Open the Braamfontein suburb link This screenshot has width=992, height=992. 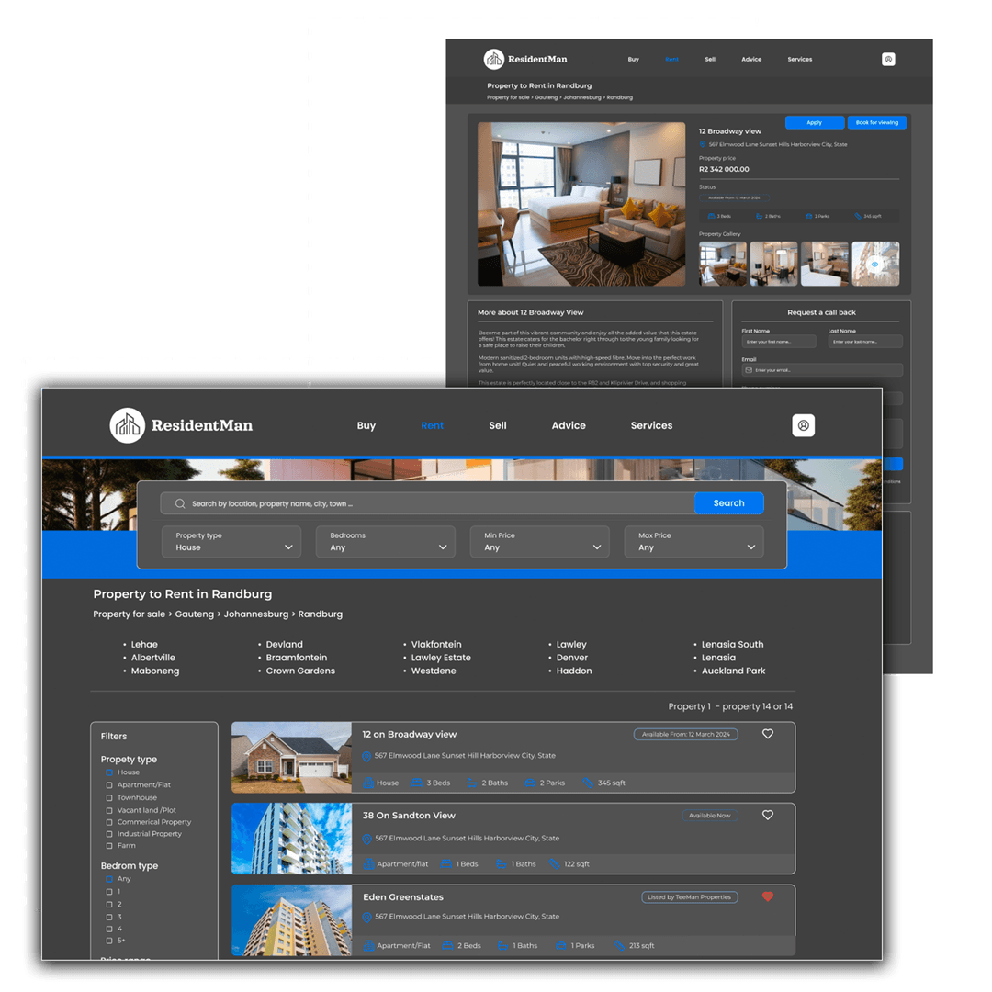(x=296, y=658)
